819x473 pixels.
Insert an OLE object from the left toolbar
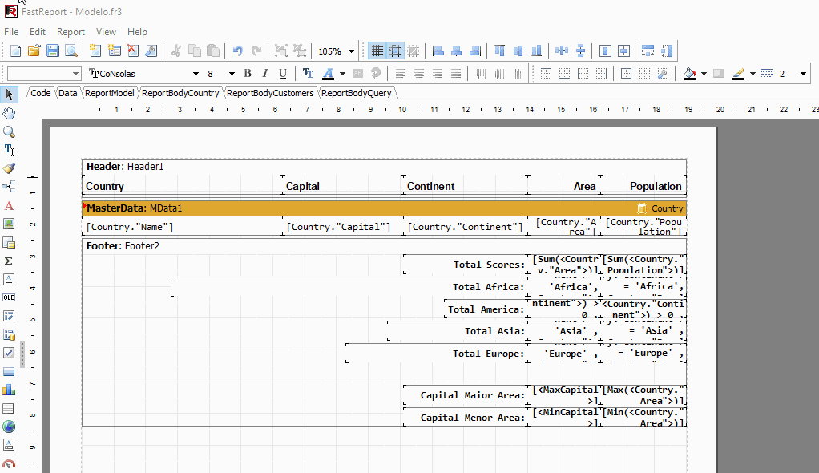pos(9,297)
